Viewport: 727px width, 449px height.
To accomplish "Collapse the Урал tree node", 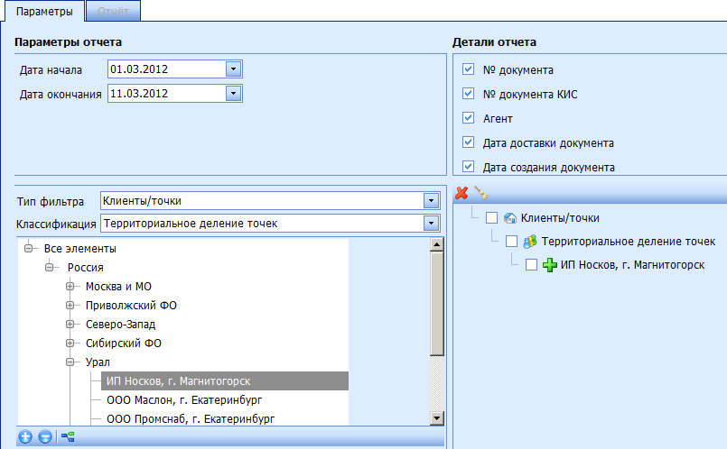I will click(70, 362).
